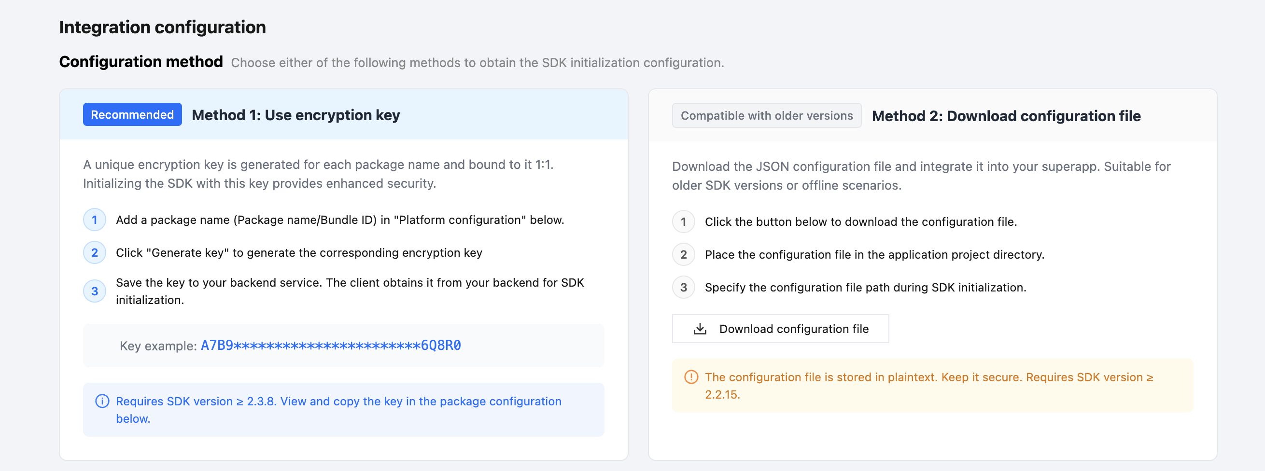This screenshot has width=1265, height=471.
Task: Click the "Method 2: Download configuration file" title
Action: tap(1006, 116)
